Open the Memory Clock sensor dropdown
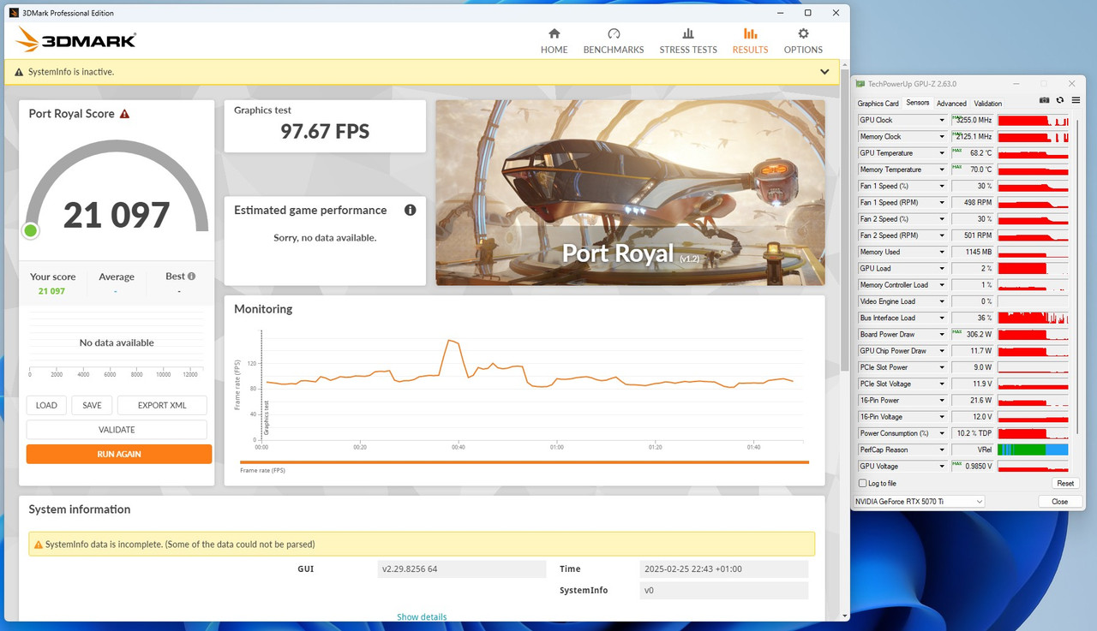Image resolution: width=1097 pixels, height=631 pixels. tap(942, 137)
